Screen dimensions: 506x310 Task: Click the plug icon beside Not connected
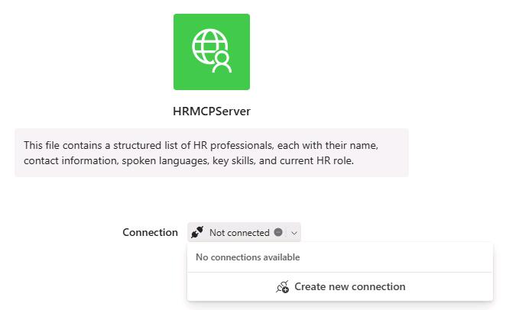(197, 232)
